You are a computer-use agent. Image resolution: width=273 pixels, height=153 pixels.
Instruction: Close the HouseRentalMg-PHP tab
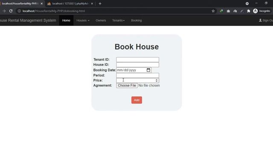(x=42, y=3)
